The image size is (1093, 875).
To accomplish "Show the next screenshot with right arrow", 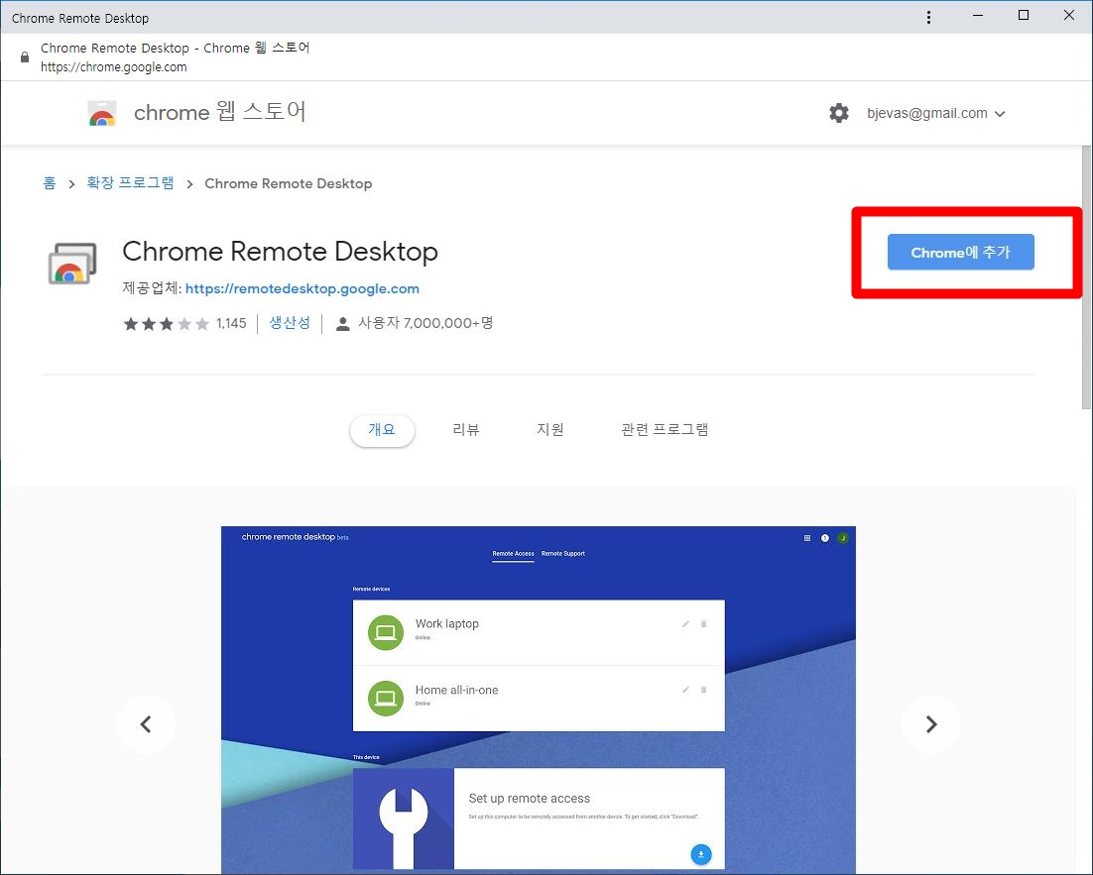I will point(931,724).
